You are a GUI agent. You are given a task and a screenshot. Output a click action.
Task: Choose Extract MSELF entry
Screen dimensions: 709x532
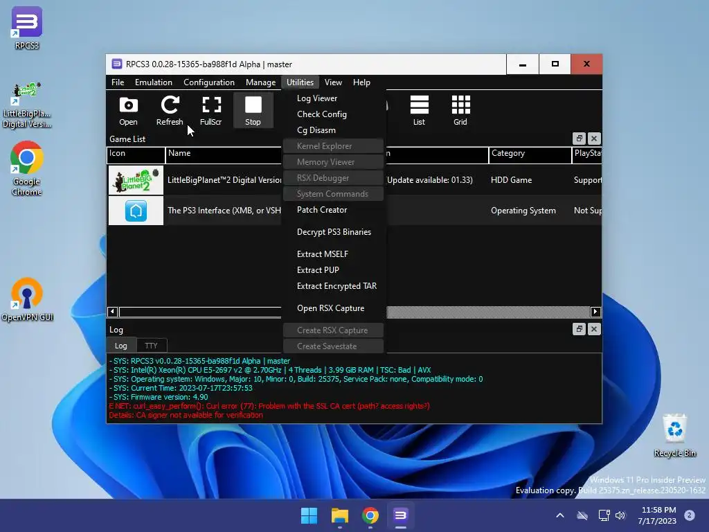pos(334,254)
